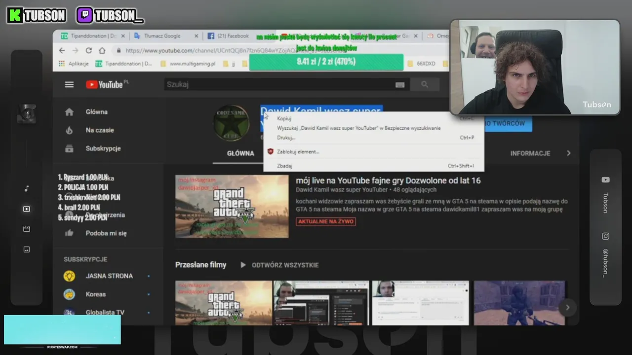Open the live GTA V video thumbnail
The width and height of the screenshot is (632, 355).
pos(232,207)
